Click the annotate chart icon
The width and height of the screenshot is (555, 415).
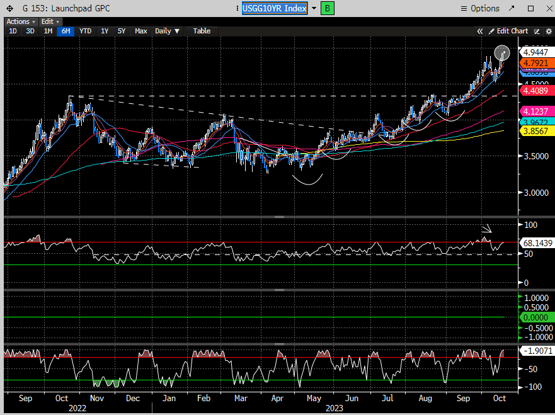(537, 31)
